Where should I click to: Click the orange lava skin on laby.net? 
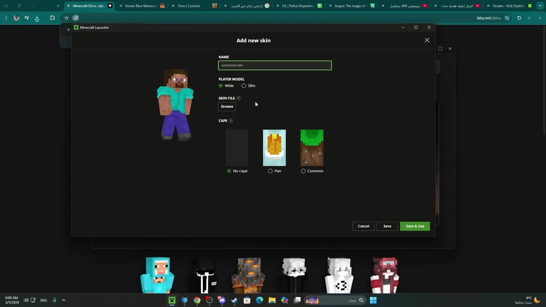pyautogui.click(x=249, y=275)
